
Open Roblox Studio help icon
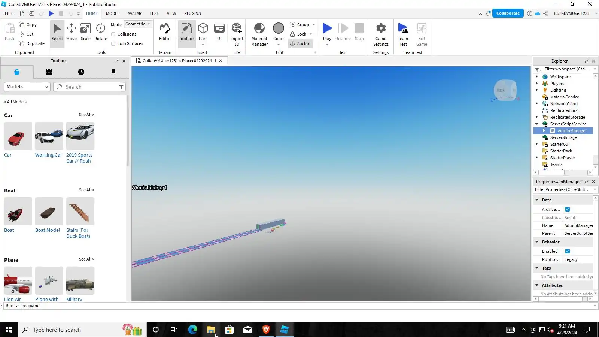529,13
